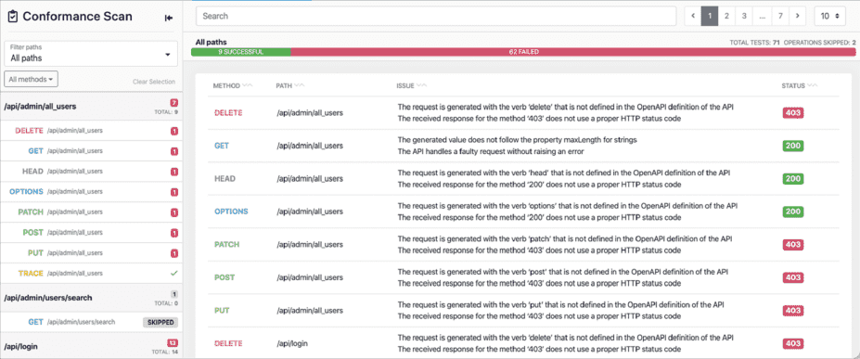Viewport: 860px width, 359px height.
Task: Select GET /api/admin/all_users in sidebar
Action: click(91, 151)
